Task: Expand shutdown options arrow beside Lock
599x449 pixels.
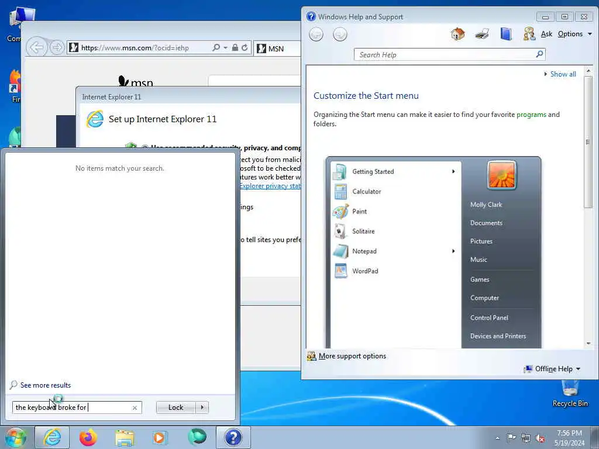Action: pos(202,407)
